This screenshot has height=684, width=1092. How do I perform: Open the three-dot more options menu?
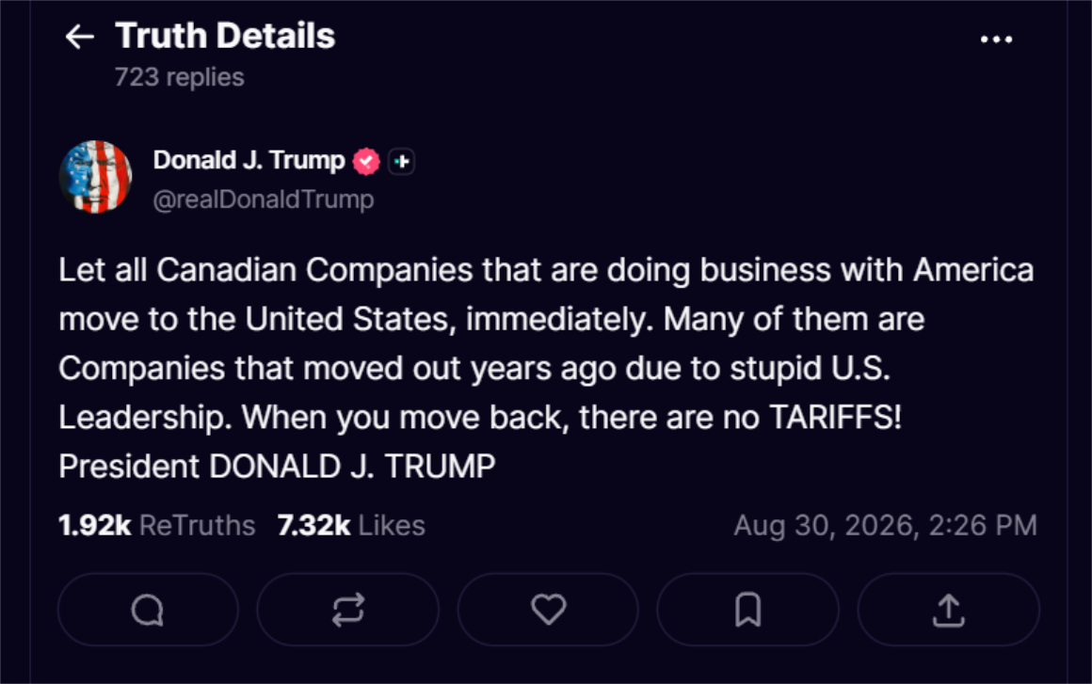996,40
